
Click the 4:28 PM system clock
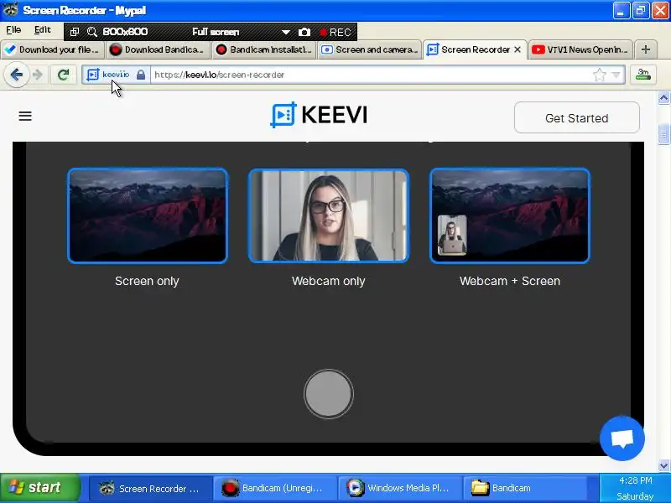[x=636, y=480]
